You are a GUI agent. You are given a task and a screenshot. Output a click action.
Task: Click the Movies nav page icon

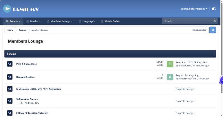(28, 21)
